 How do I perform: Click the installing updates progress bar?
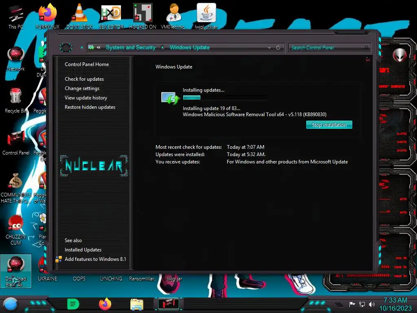[225, 97]
